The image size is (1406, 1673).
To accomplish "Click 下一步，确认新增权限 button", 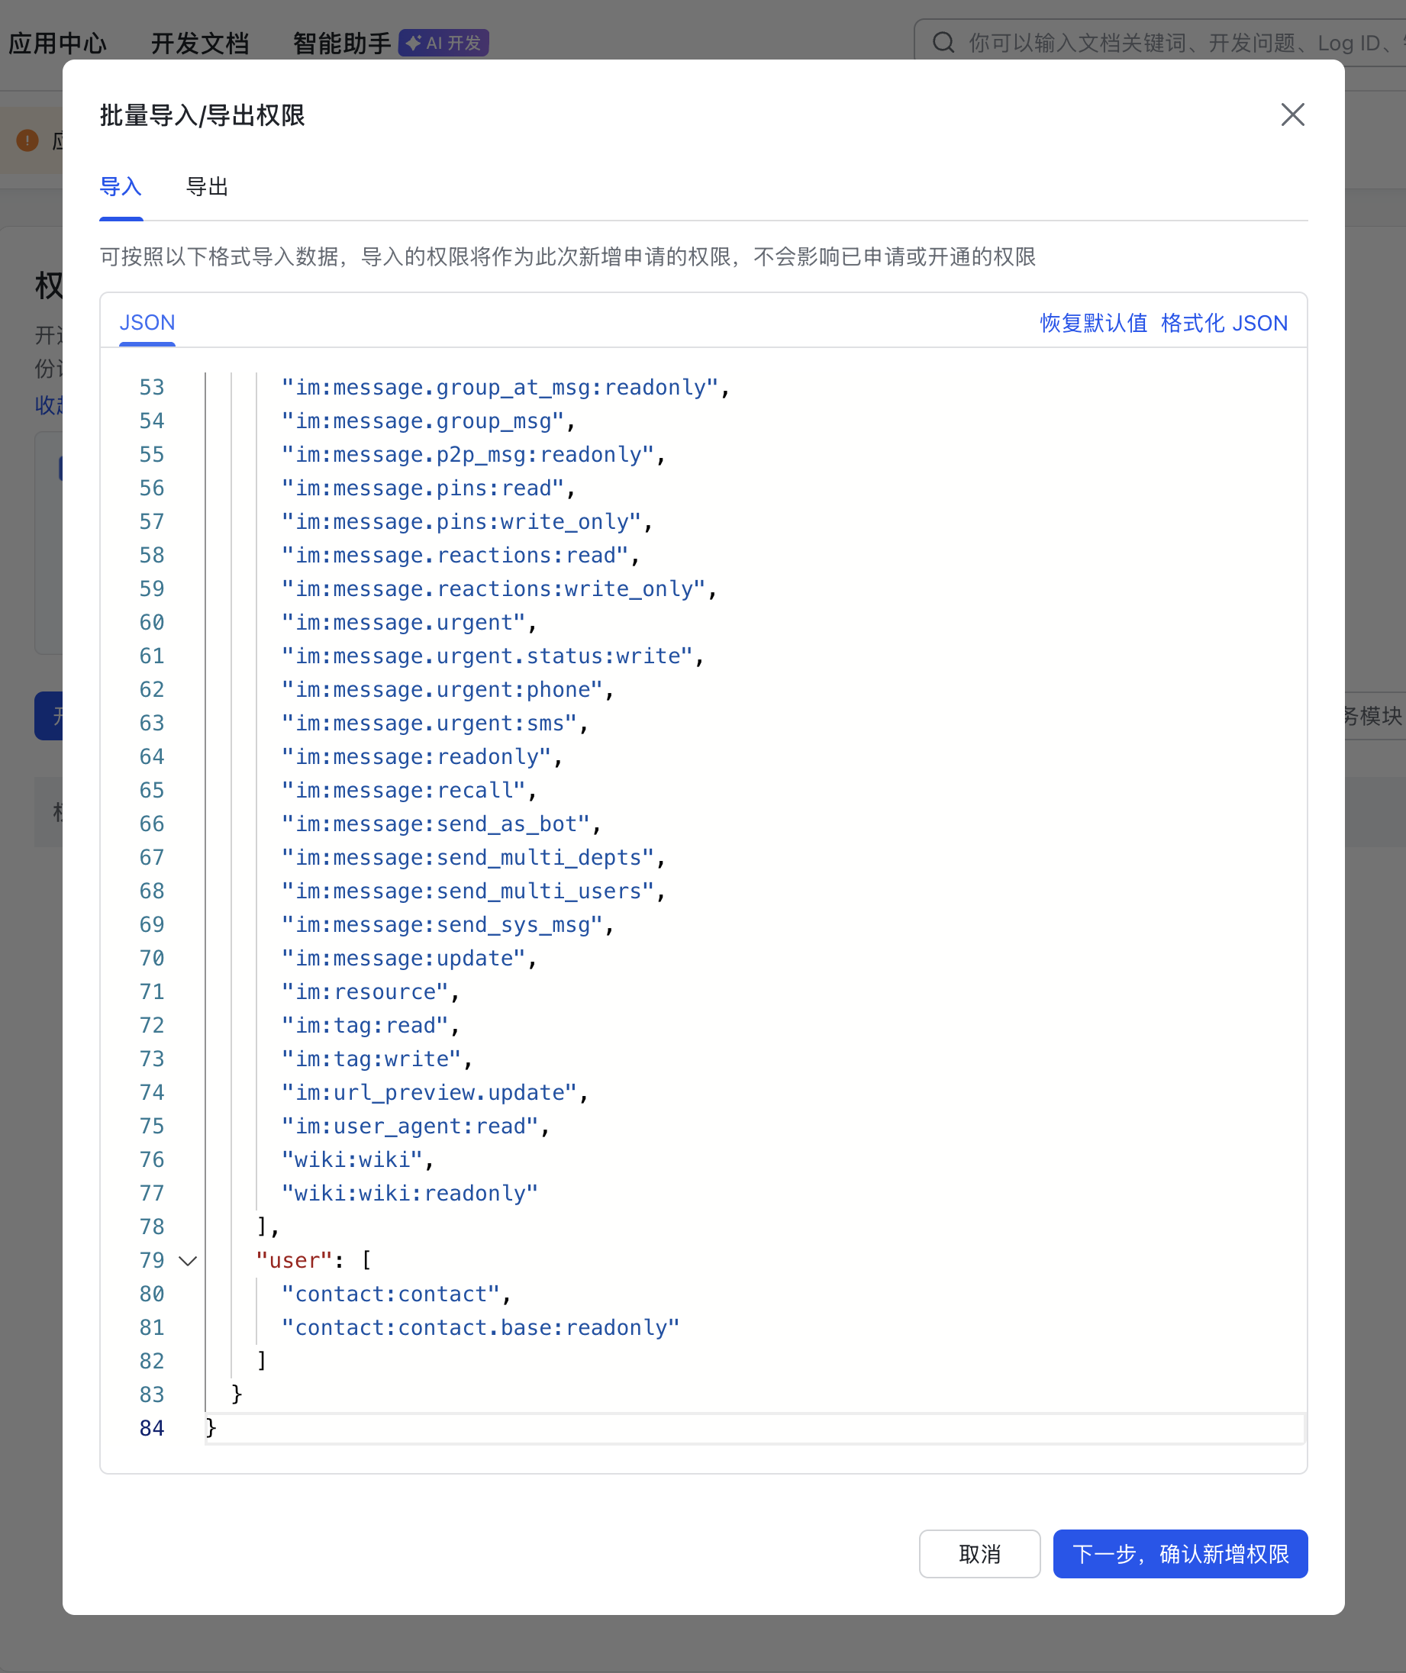I will coord(1179,1553).
